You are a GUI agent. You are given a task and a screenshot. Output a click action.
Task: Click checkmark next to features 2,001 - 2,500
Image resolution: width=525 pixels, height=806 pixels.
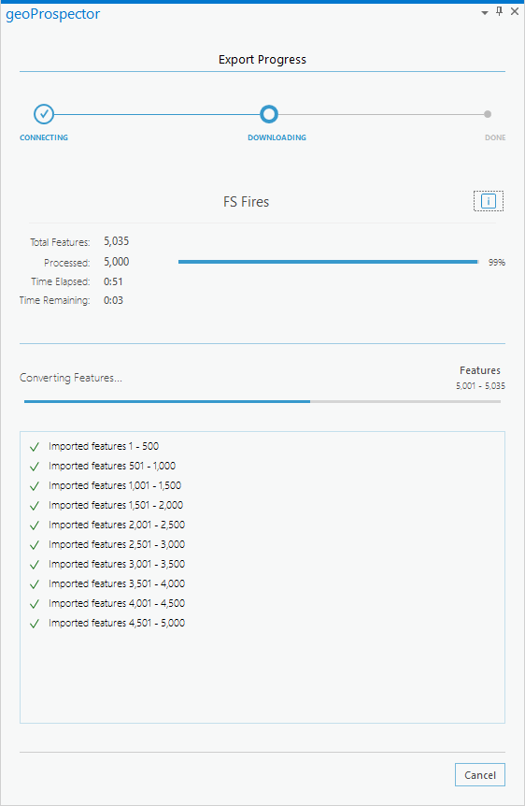pos(35,525)
